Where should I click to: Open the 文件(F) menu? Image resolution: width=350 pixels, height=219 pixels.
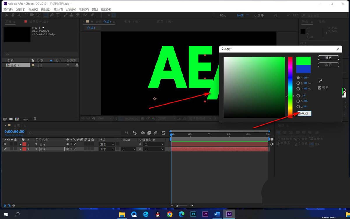[8, 9]
